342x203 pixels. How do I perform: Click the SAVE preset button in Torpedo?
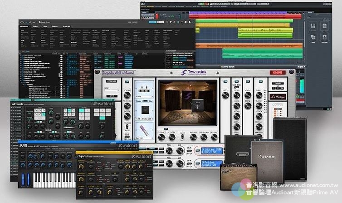(112, 96)
